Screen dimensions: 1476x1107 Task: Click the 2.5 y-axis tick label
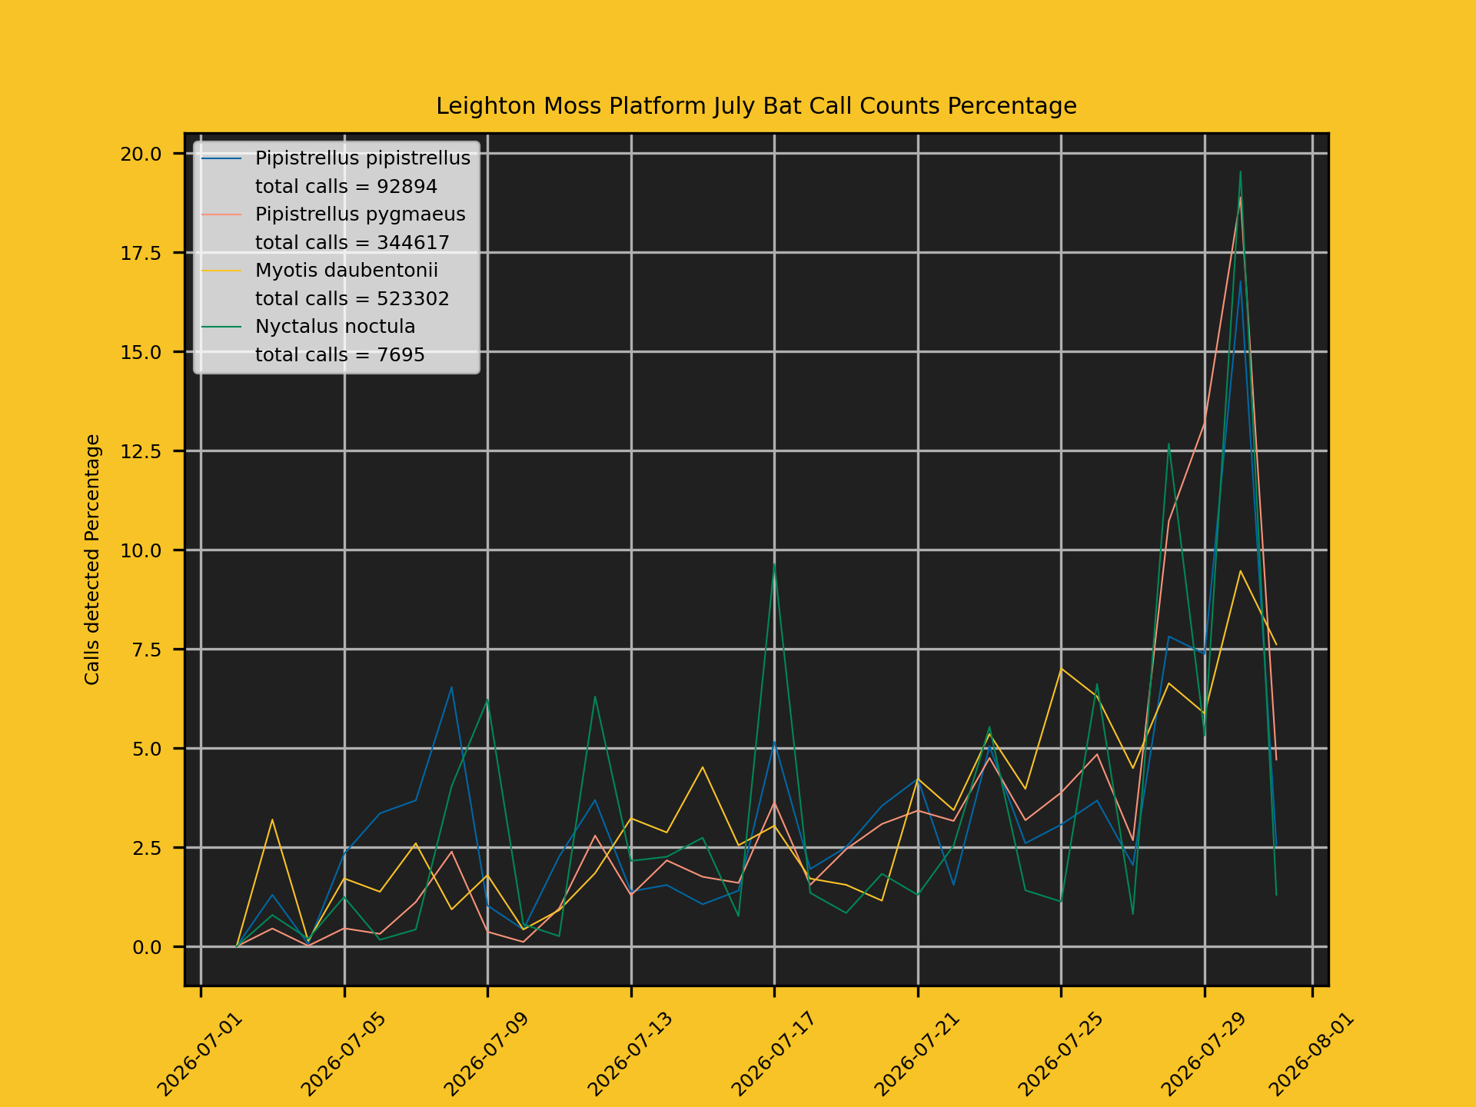[x=147, y=848]
